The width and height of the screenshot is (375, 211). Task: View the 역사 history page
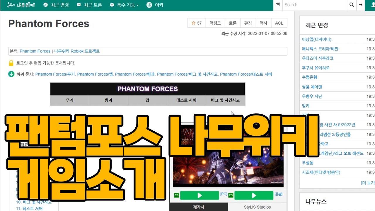click(263, 23)
